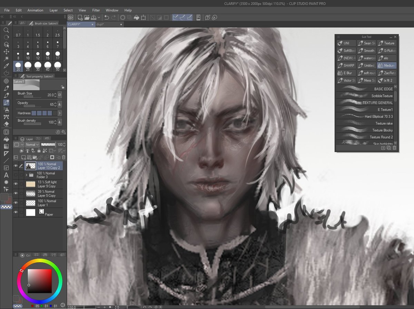This screenshot has width=414, height=309.
Task: Click the New file toolbar icon
Action: (80, 17)
